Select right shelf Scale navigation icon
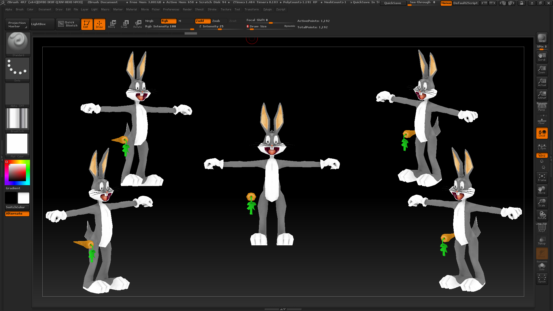 coord(542,203)
